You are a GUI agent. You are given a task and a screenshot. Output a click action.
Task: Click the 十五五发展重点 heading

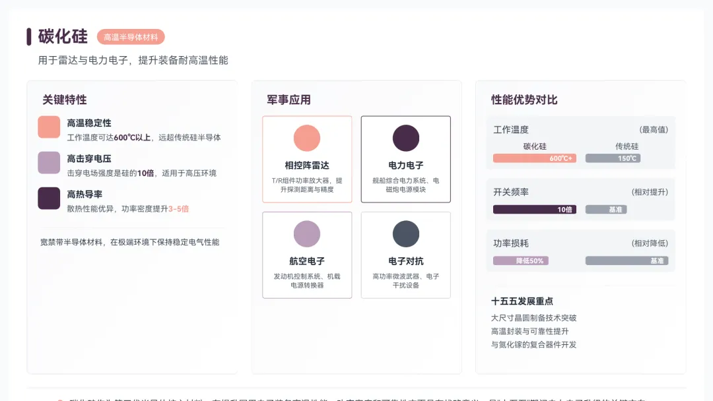click(522, 301)
